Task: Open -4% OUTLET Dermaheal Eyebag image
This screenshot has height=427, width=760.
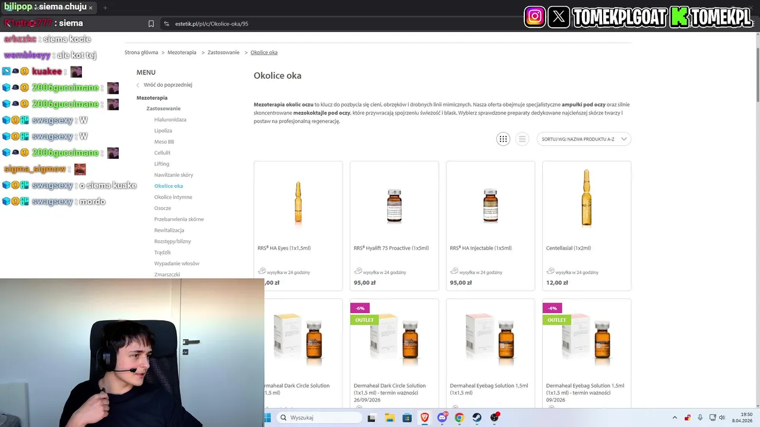Action: pyautogui.click(x=587, y=339)
